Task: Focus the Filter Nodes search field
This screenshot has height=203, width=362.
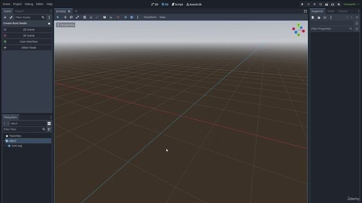Action: (x=29, y=17)
